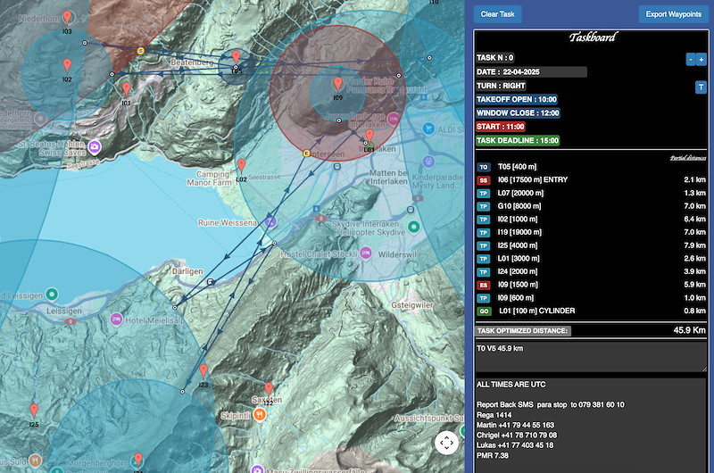The image size is (714, 473).
Task: Click the 45.9 Km total distance value
Action: click(689, 330)
